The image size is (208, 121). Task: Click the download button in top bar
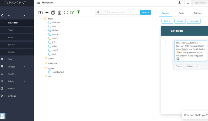pyautogui.click(x=179, y=2)
